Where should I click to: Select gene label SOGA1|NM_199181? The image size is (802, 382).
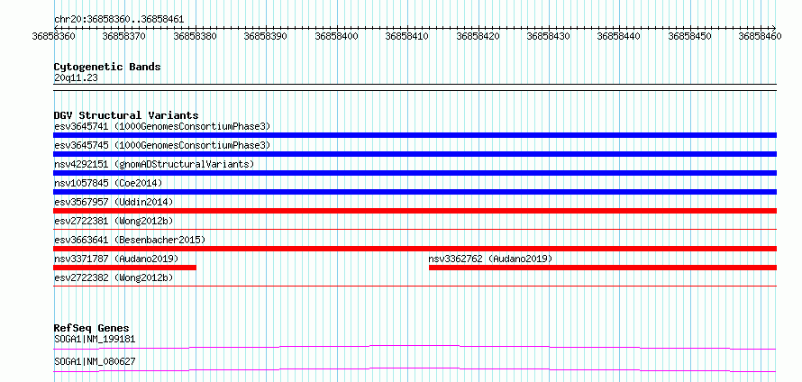click(95, 339)
